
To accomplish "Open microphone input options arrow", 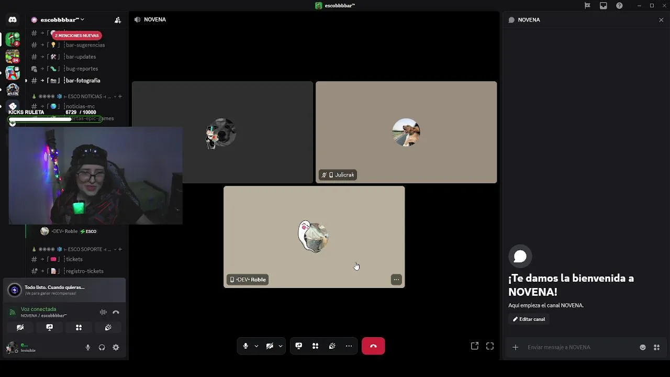I will (x=256, y=346).
